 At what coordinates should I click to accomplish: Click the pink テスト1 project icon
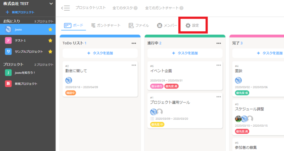[x=8, y=40]
